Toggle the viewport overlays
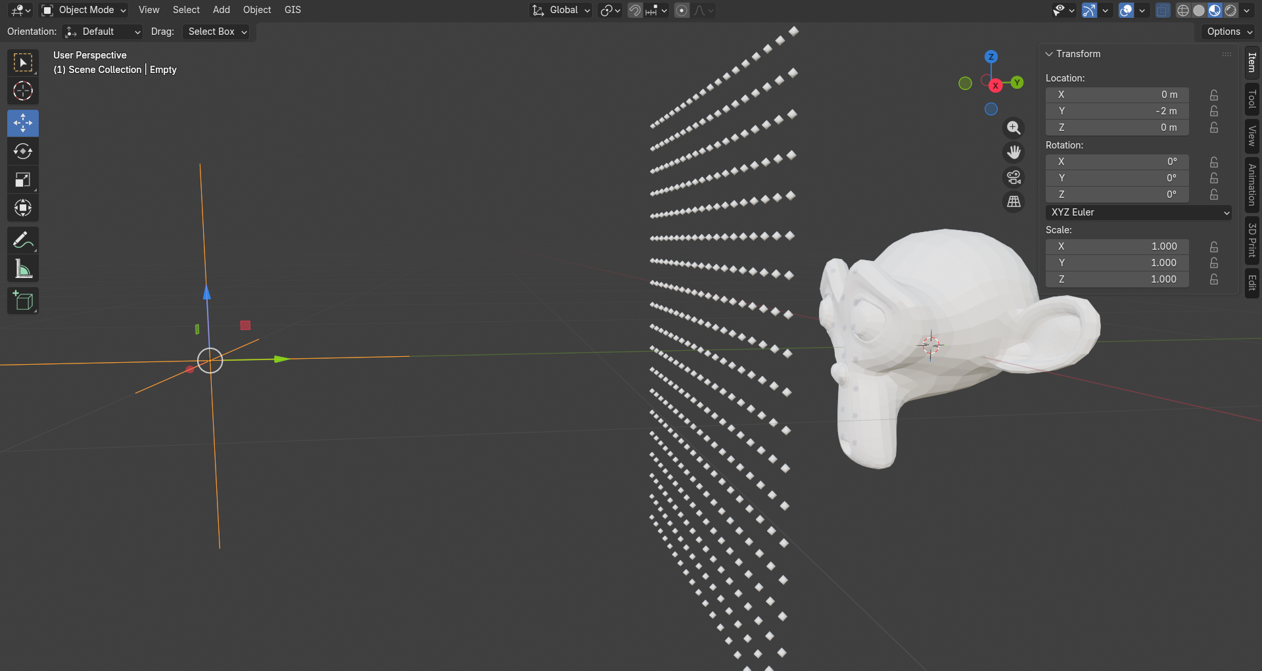Viewport: 1262px width, 671px height. pyautogui.click(x=1126, y=10)
